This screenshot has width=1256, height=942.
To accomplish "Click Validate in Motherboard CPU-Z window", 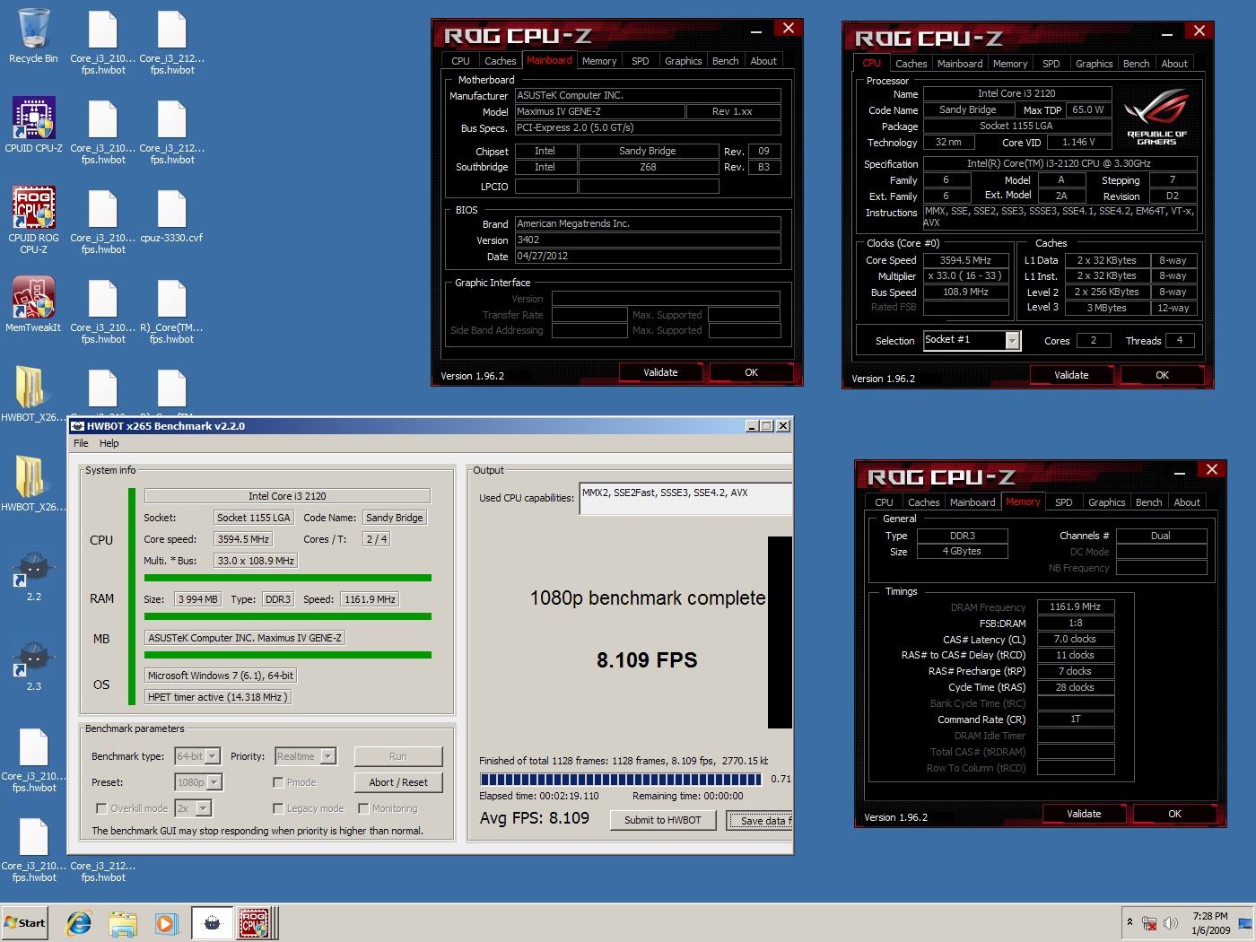I will (660, 372).
